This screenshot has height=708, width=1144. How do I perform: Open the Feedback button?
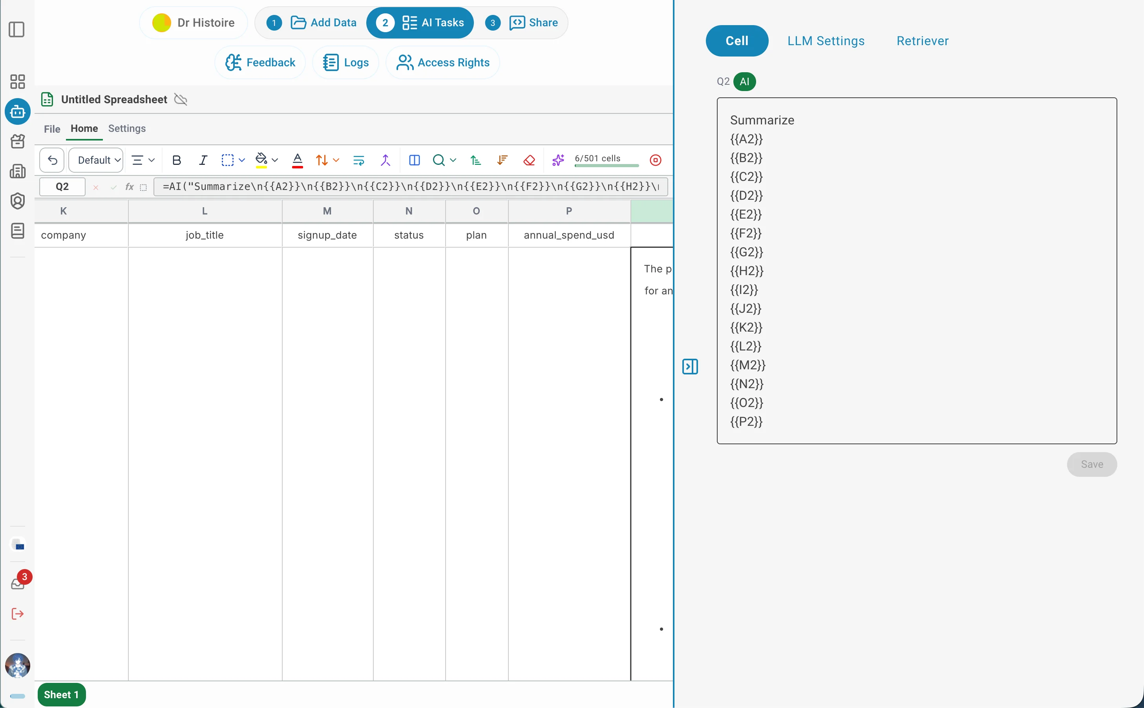pos(260,62)
